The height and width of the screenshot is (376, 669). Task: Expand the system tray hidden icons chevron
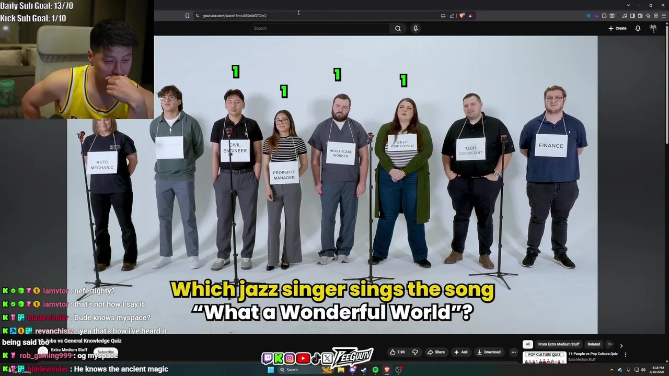coord(612,370)
